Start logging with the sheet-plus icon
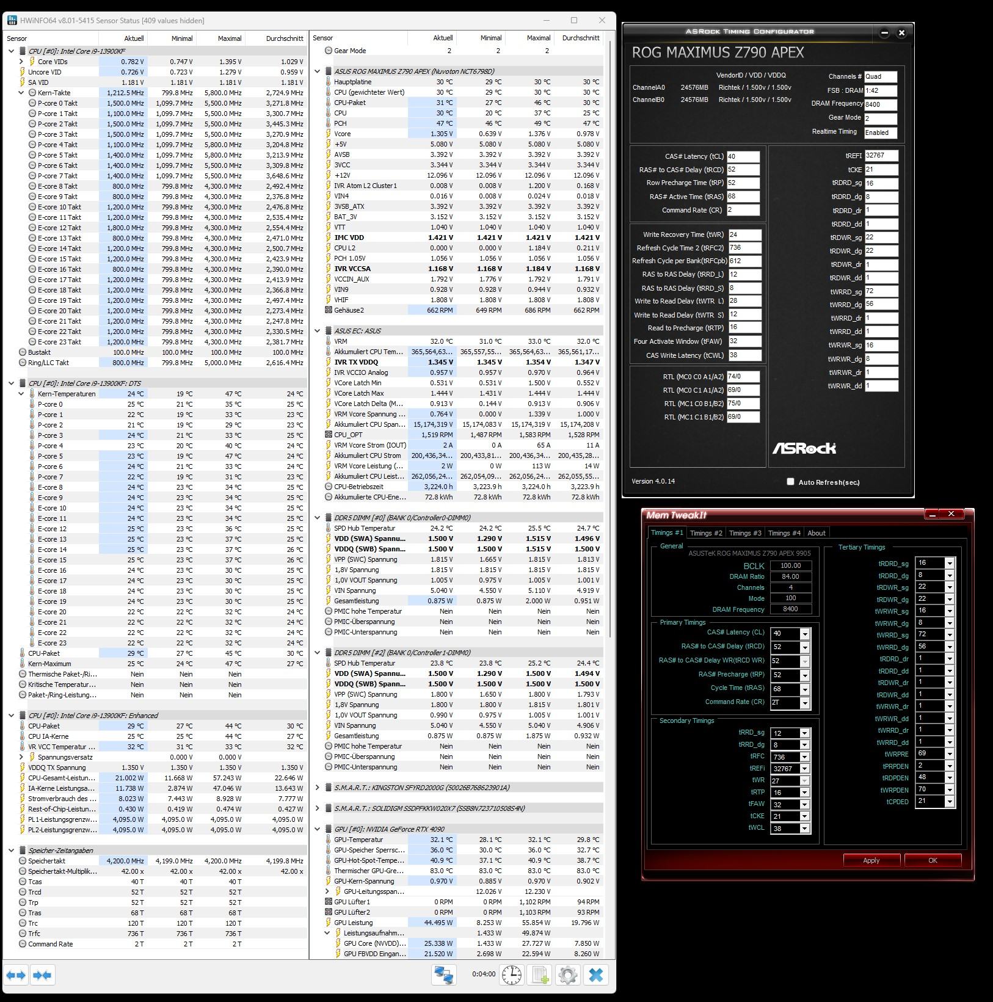Image resolution: width=993 pixels, height=1002 pixels. [540, 975]
